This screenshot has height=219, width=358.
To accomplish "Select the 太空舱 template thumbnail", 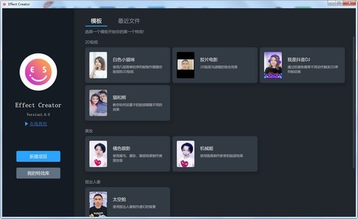I will (98, 204).
